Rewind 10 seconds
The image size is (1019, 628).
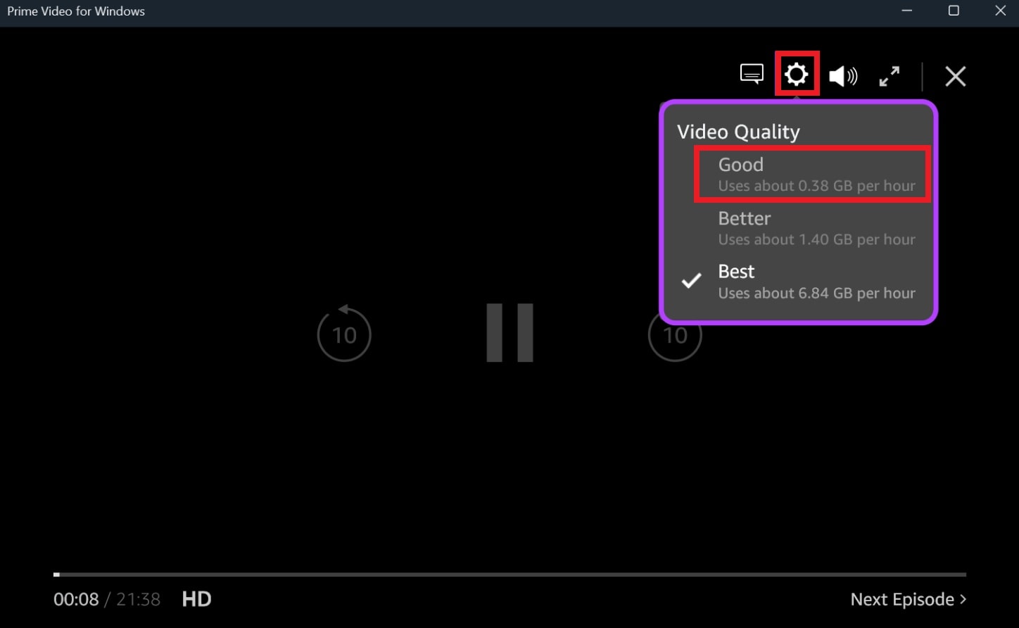pos(344,334)
